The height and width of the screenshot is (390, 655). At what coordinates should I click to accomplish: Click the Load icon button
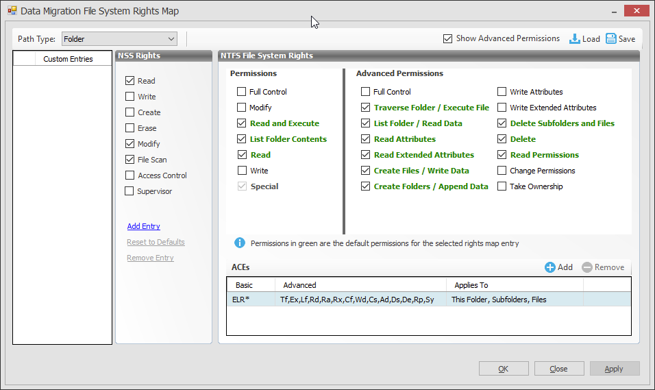tap(575, 39)
